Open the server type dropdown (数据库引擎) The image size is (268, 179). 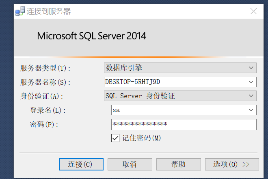[180, 68]
